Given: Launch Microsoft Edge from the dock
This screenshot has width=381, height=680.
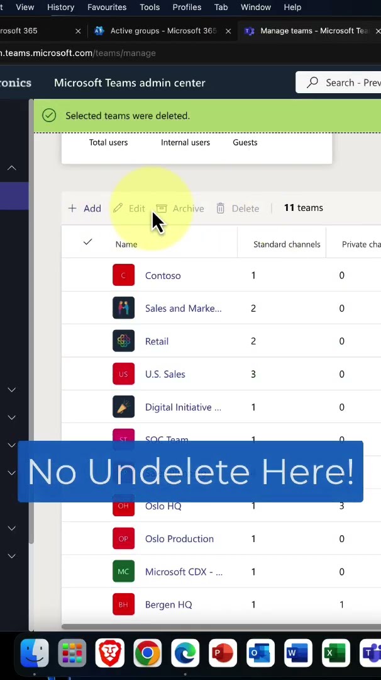Looking at the screenshot, I should [185, 653].
